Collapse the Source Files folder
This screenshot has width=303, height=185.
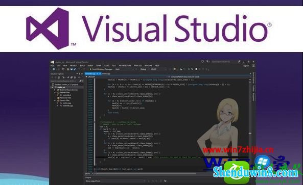(x=55, y=100)
